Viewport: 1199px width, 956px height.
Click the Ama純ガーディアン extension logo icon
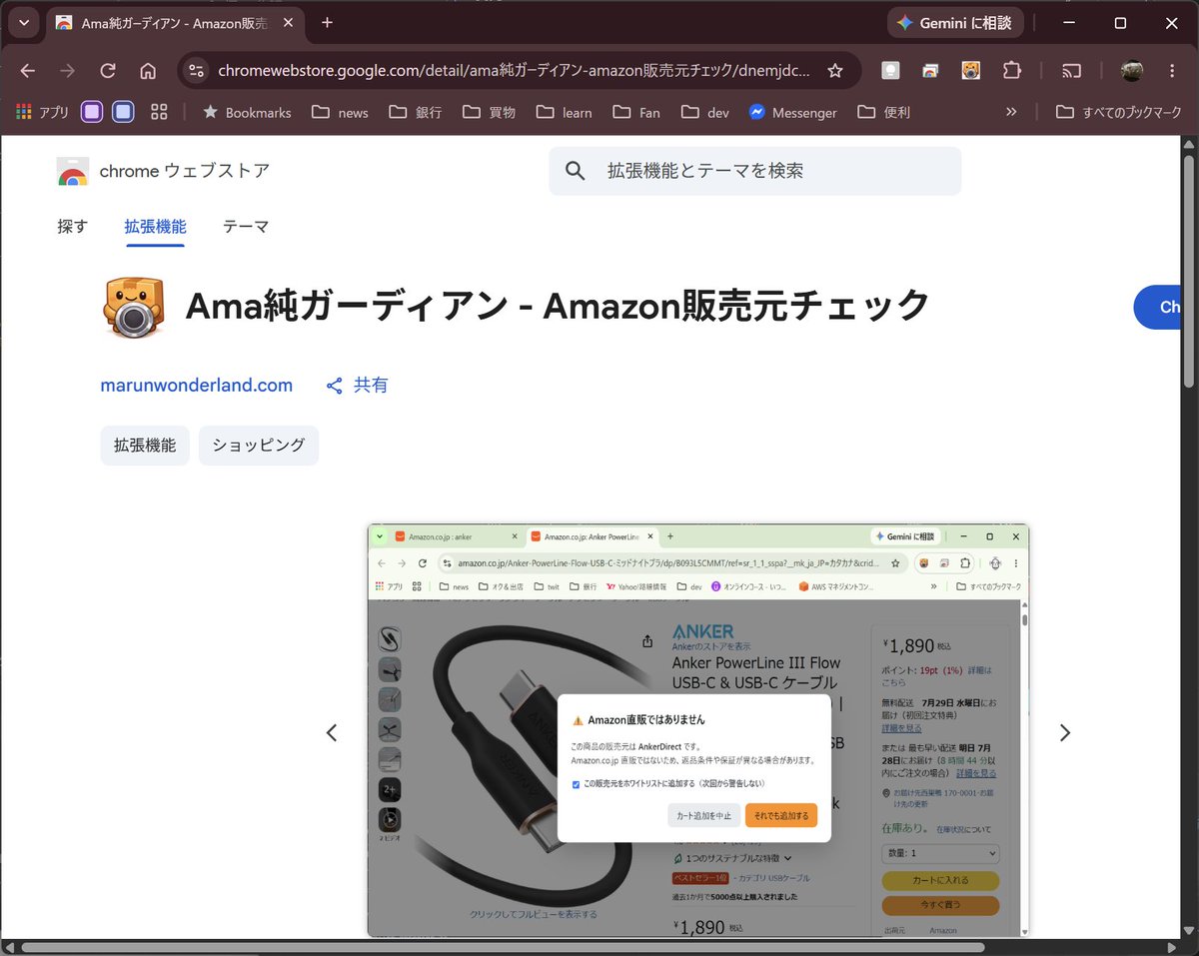(133, 307)
